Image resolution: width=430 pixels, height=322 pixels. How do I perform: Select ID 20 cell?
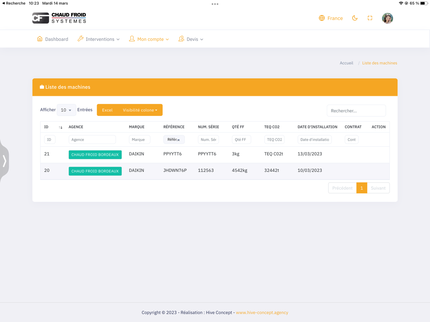click(x=47, y=170)
